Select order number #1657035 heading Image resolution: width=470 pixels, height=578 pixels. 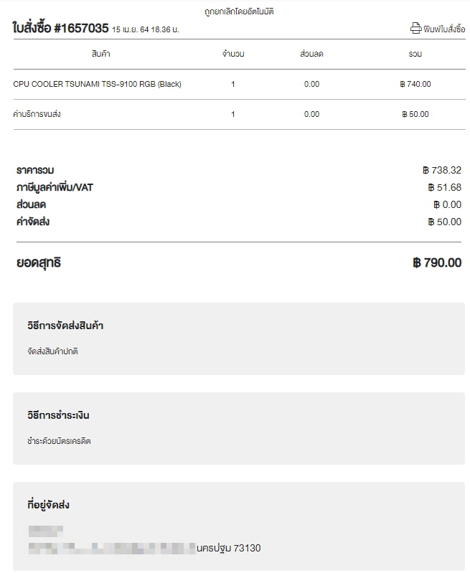(61, 28)
